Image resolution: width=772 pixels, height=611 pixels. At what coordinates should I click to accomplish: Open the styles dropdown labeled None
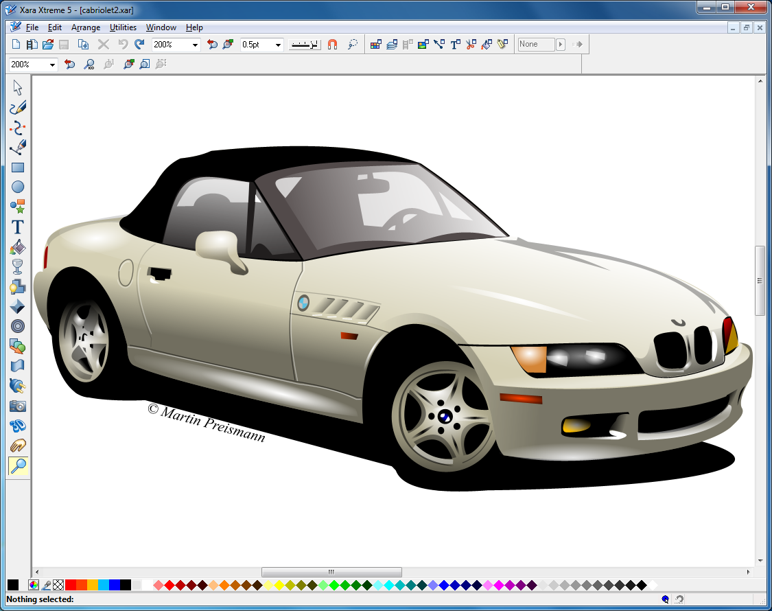561,44
